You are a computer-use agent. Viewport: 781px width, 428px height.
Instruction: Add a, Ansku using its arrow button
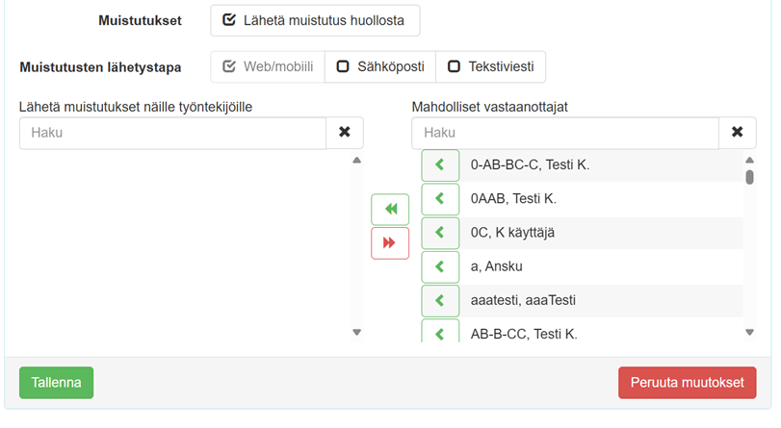pyautogui.click(x=440, y=266)
